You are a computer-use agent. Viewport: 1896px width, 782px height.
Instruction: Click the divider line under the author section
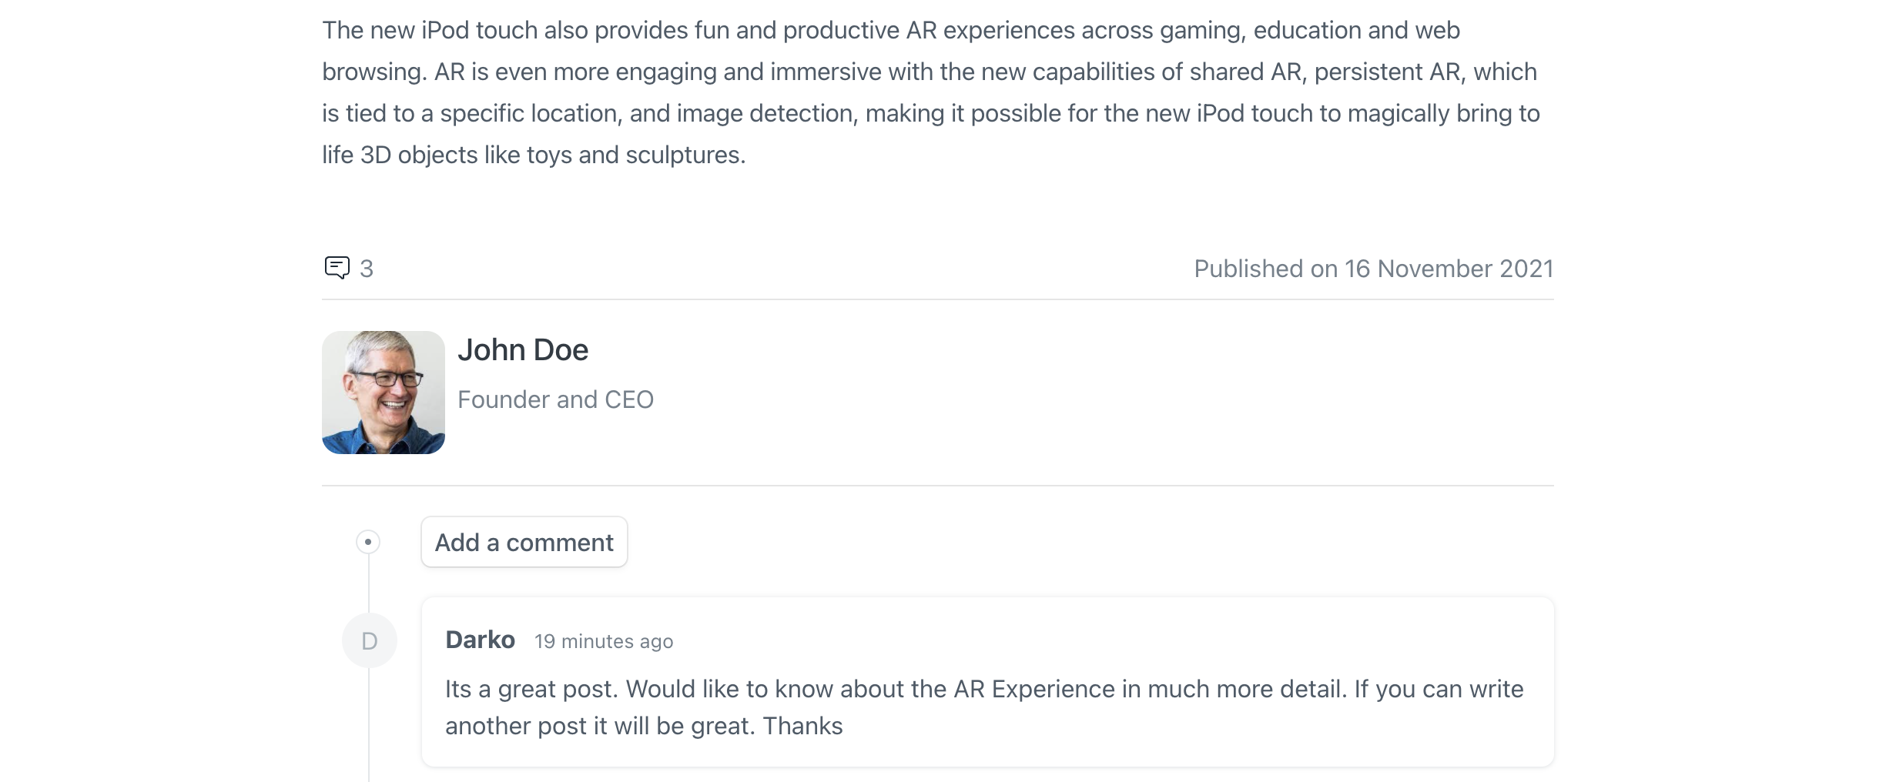click(x=937, y=486)
